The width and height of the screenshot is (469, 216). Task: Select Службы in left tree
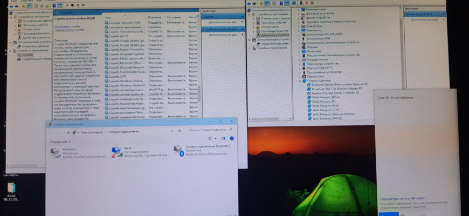[27, 55]
